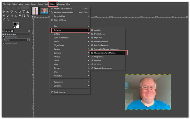Choose Repeat "Gaussian Blur"
The height and width of the screenshot is (119, 190).
coord(70,8)
